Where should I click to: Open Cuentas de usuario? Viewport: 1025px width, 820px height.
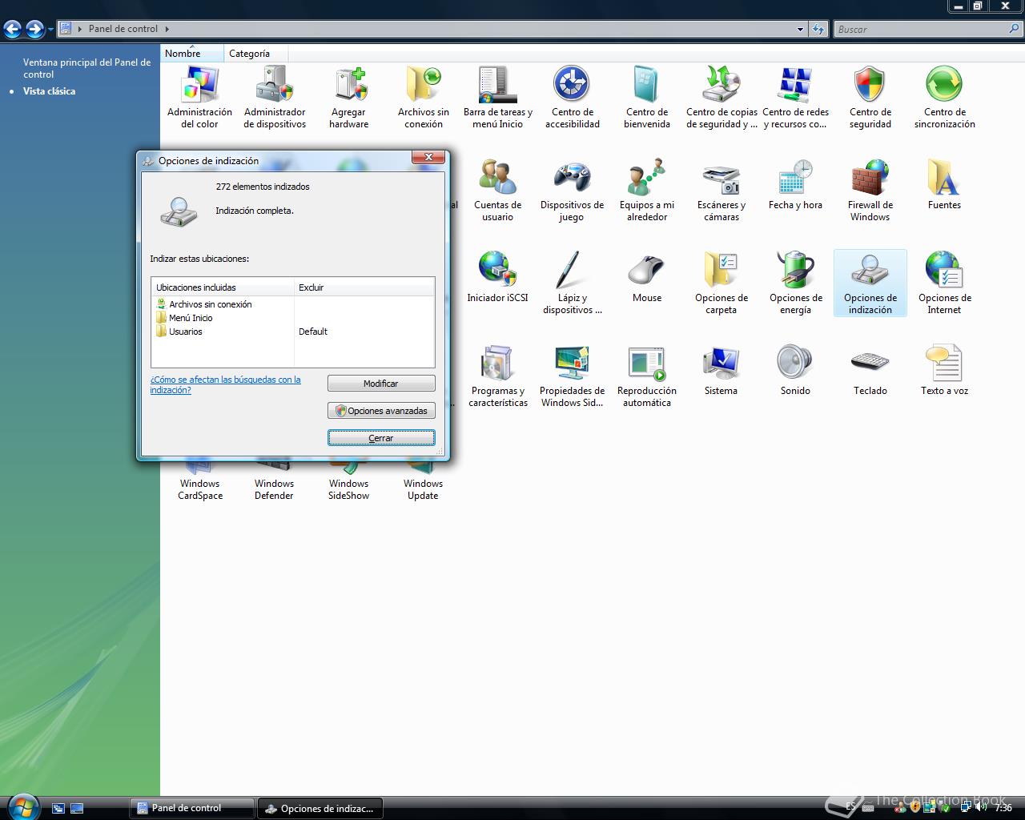pyautogui.click(x=498, y=191)
